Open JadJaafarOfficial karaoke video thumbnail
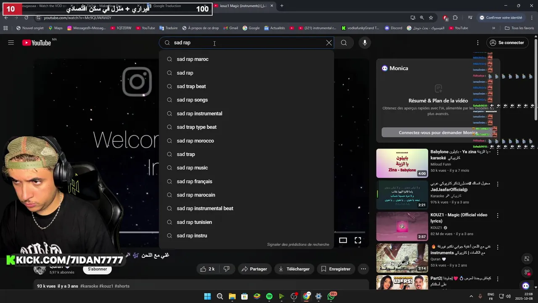538x303 pixels. click(402, 195)
